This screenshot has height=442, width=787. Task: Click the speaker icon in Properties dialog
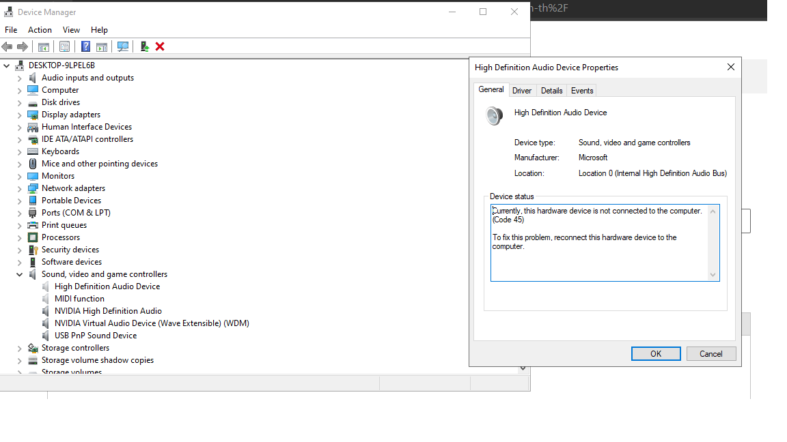click(495, 116)
